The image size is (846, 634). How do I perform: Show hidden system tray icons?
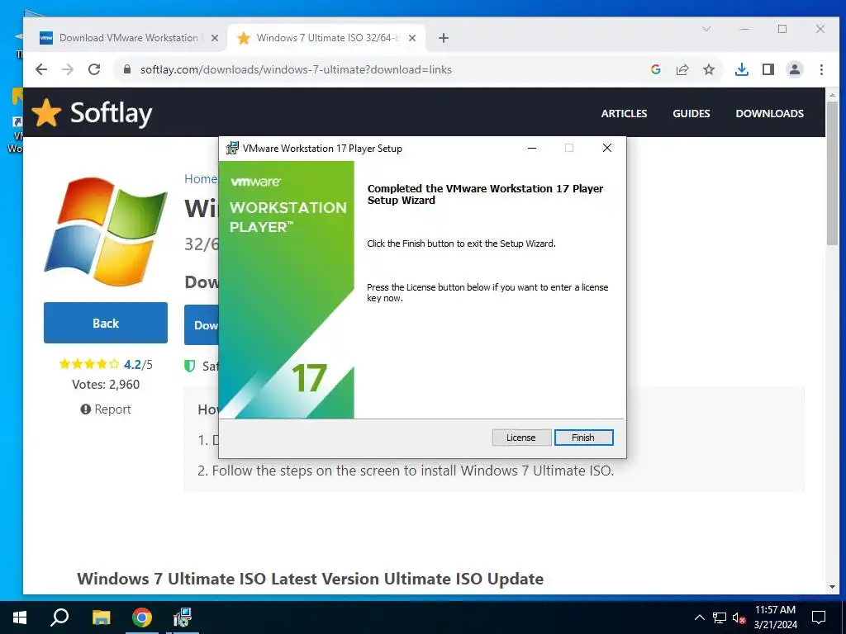coord(699,617)
